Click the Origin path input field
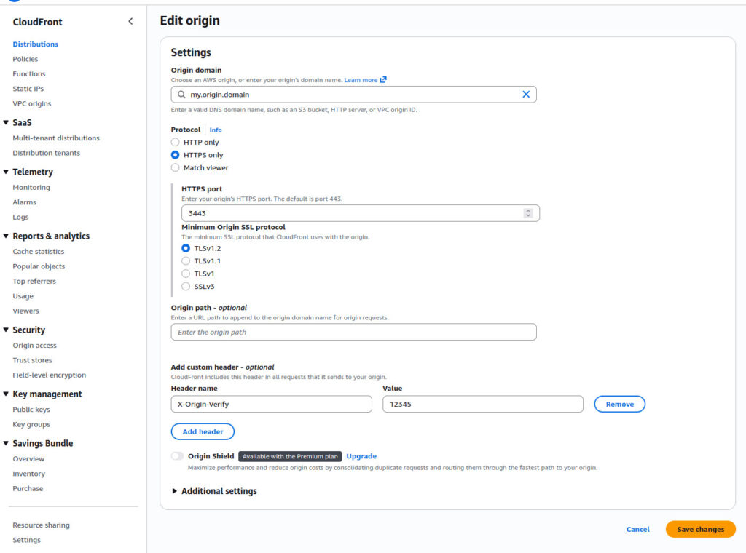This screenshot has height=553, width=746. pyautogui.click(x=353, y=332)
